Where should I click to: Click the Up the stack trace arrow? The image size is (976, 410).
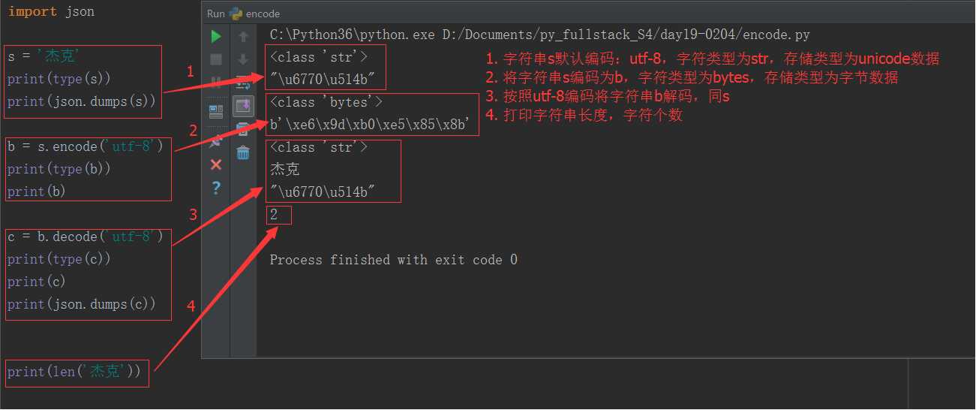tap(243, 36)
